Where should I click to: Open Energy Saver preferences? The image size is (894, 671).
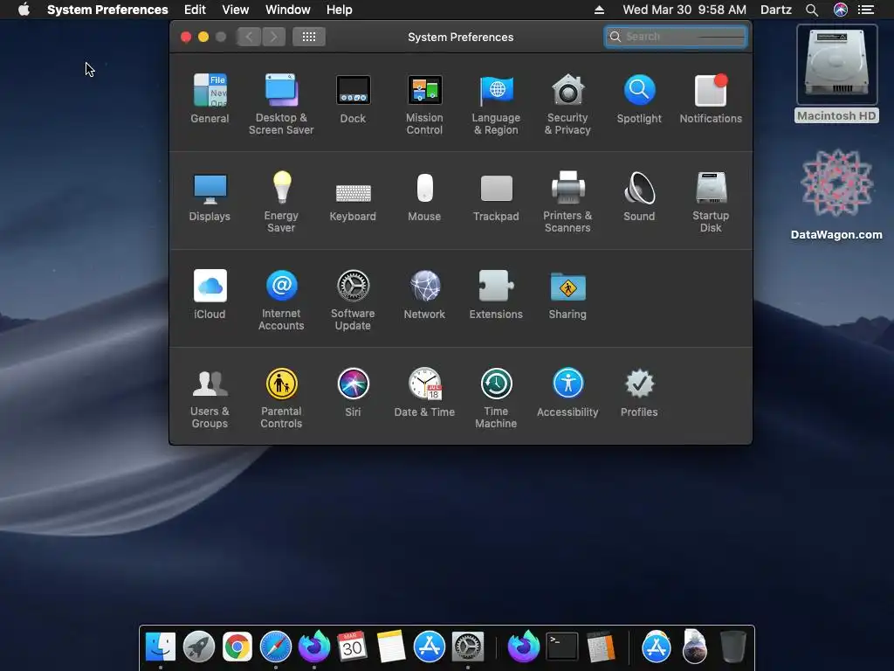tap(281, 202)
